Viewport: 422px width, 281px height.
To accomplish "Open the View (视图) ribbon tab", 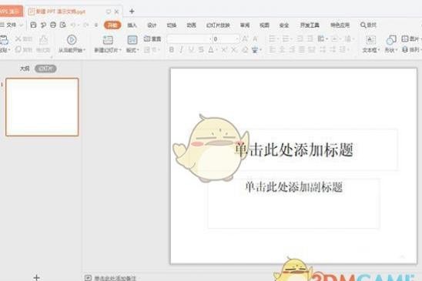I will 264,25.
